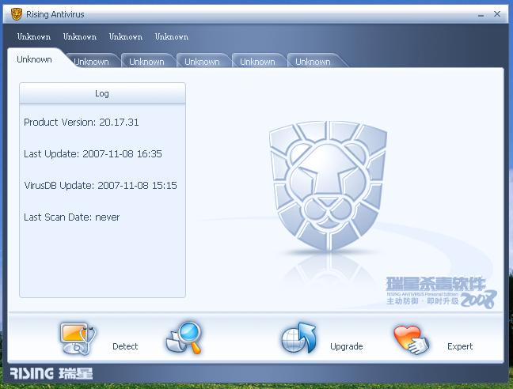Click the 'Last Update: 2007-11-08 16:35' line
The image size is (513, 389).
tap(93, 154)
